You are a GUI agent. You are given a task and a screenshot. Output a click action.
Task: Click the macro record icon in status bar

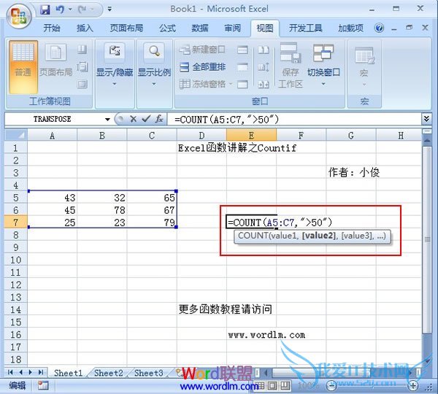(x=43, y=386)
